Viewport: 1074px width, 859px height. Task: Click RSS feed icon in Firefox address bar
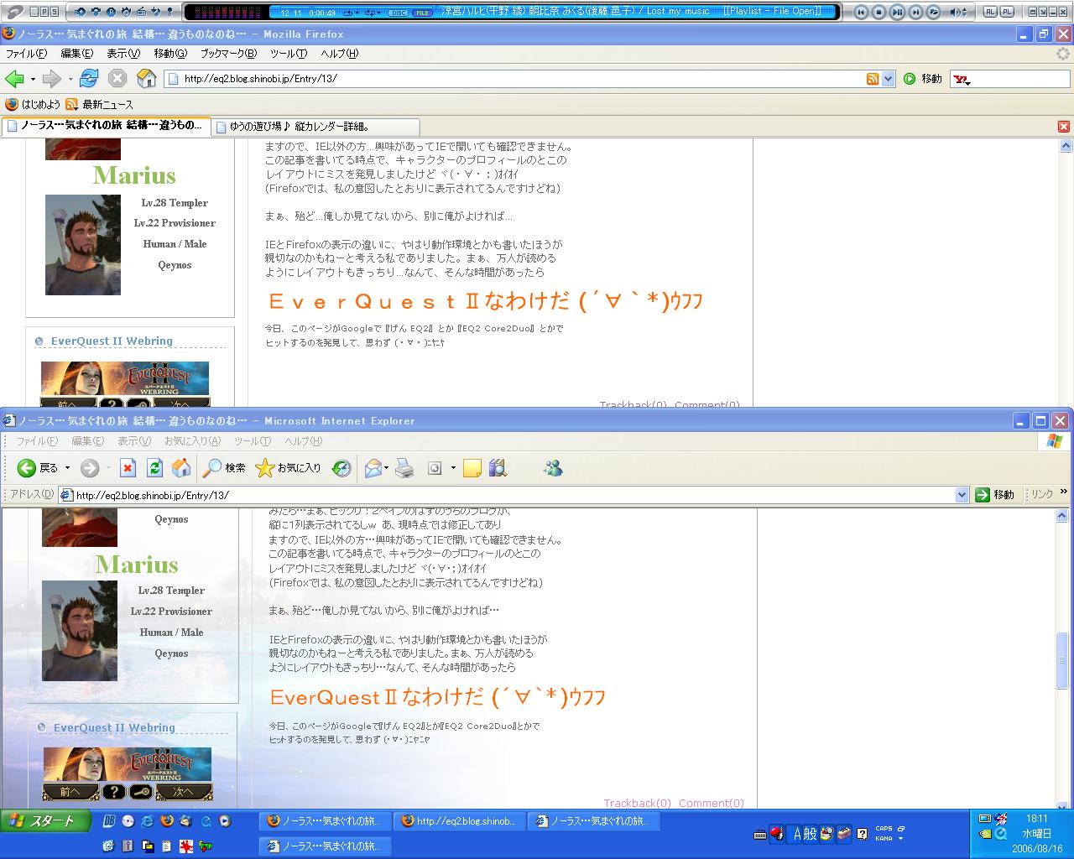(x=873, y=79)
